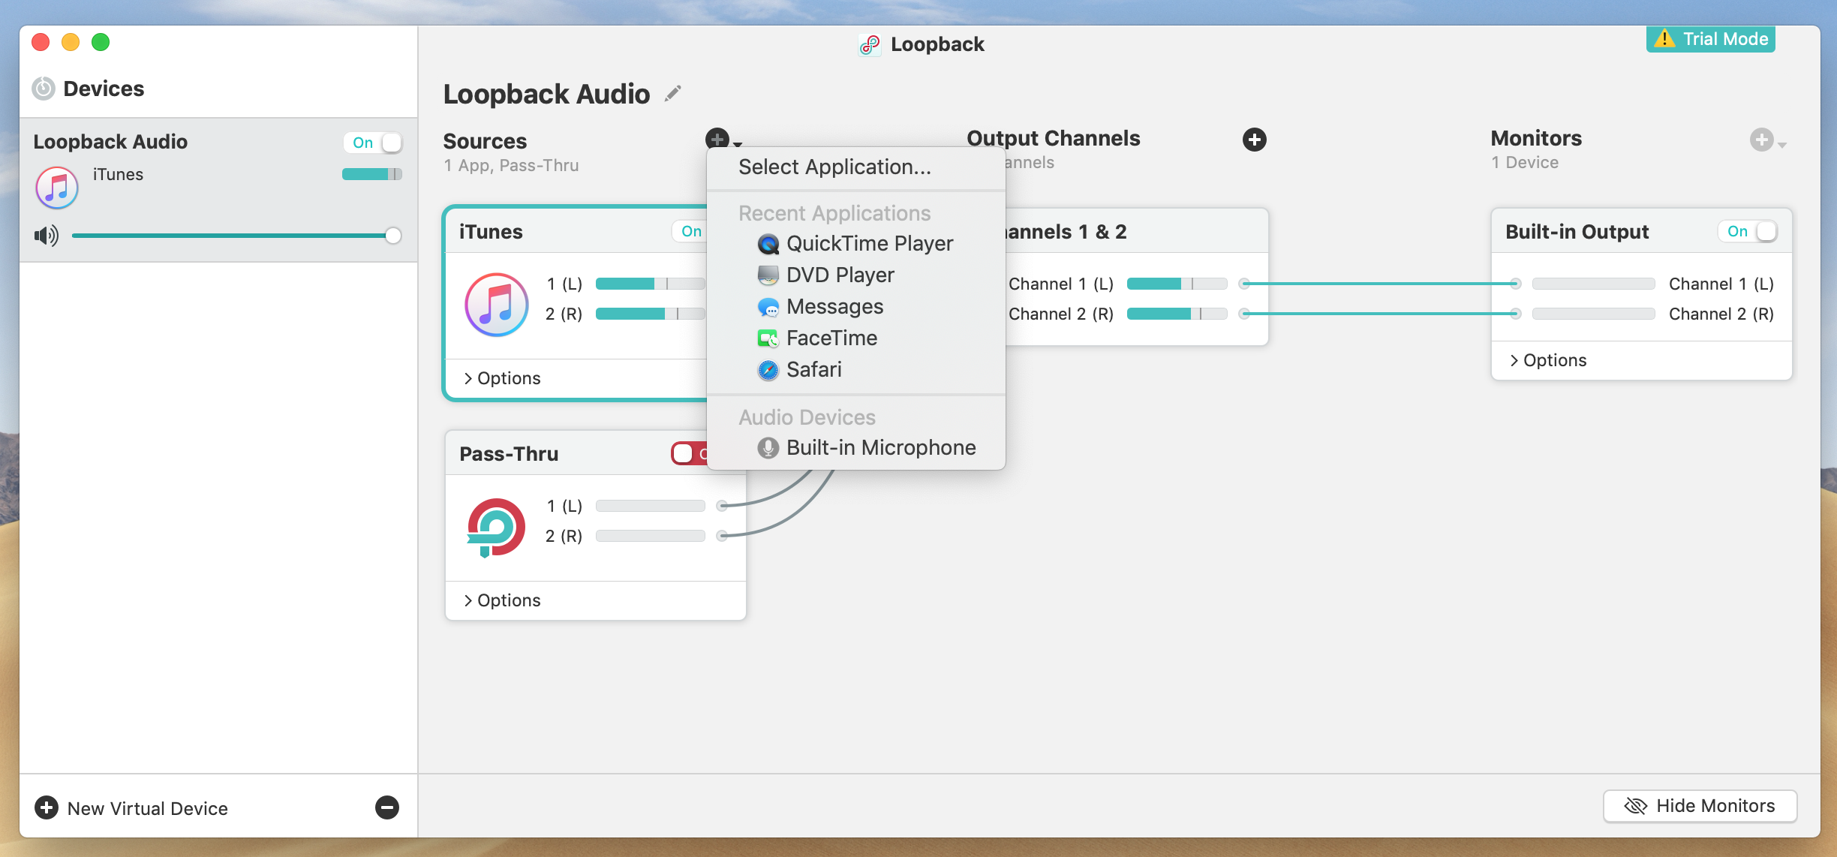This screenshot has height=857, width=1837.
Task: Click the Monitors add (+) icon
Action: pyautogui.click(x=1761, y=140)
